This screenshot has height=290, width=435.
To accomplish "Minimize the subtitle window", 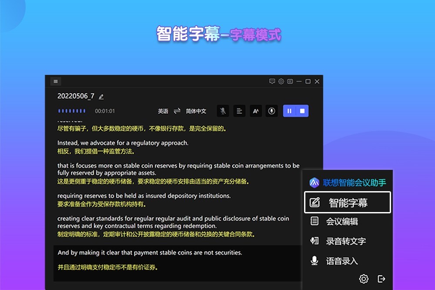I will [x=299, y=81].
